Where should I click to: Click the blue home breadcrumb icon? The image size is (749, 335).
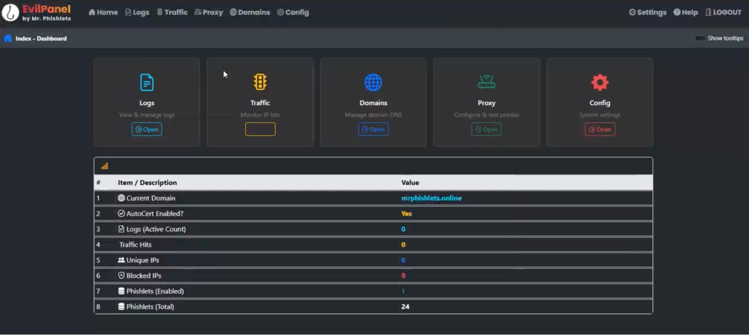coord(8,38)
